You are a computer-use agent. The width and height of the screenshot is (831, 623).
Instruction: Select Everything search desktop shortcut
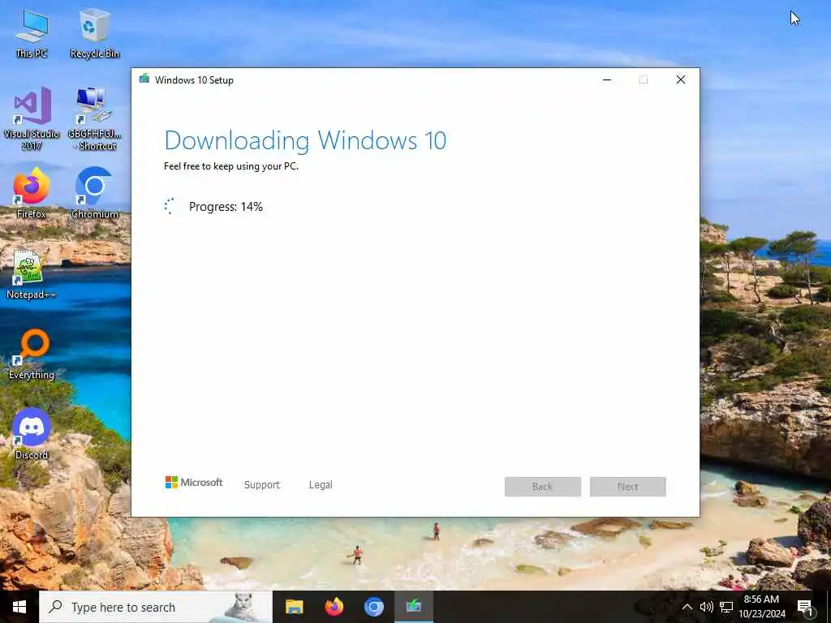32,354
